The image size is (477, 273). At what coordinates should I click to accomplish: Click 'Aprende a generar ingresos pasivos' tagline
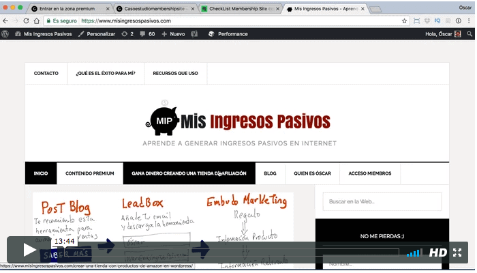(x=240, y=143)
